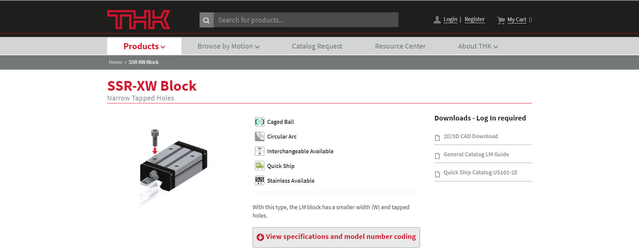Expand the About THK menu
This screenshot has height=252, width=639.
pos(478,46)
